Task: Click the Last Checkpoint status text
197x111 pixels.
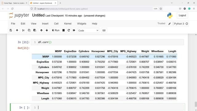Action: pyautogui.click(x=64, y=16)
